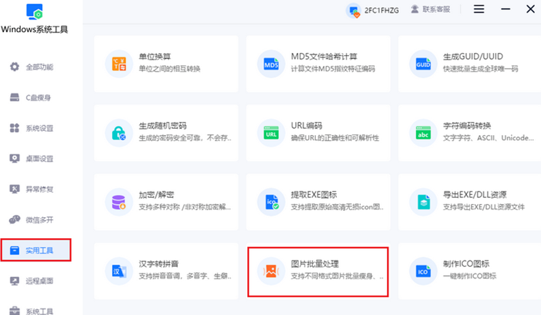
Task: Click description 快速批量生成全球唯一码
Action: click(480, 69)
